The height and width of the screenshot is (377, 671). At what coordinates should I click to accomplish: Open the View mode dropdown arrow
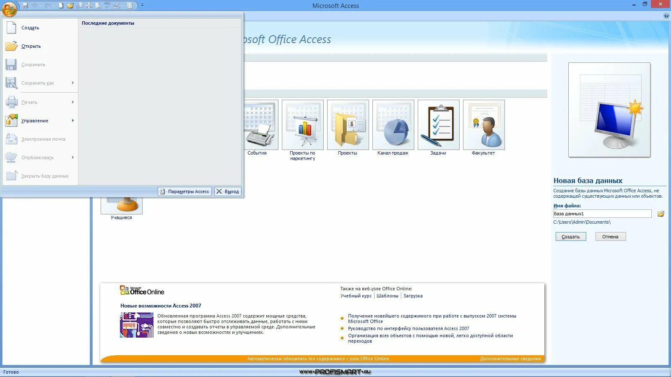pyautogui.click(x=122, y=5)
